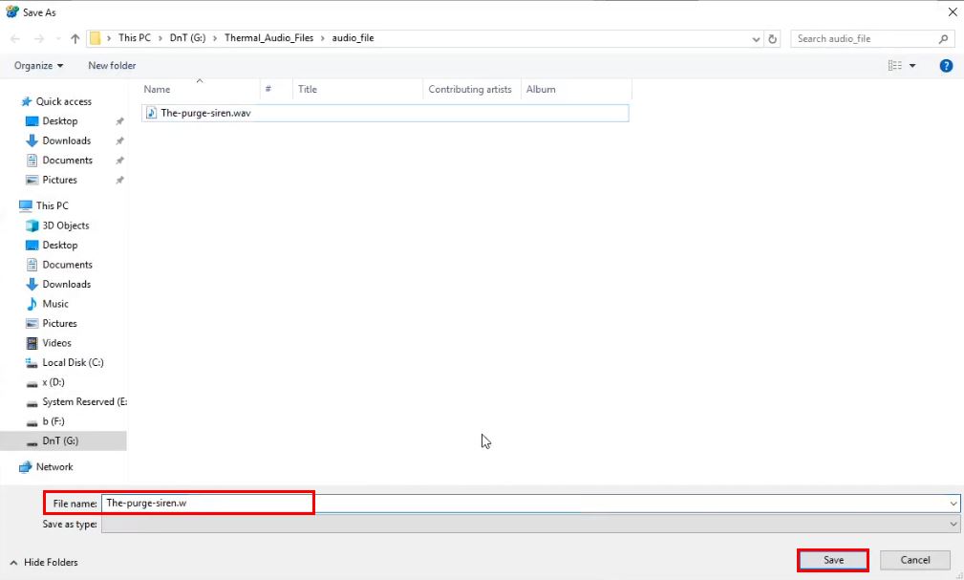Open Desktop under This PC
964x580 pixels.
[59, 246]
